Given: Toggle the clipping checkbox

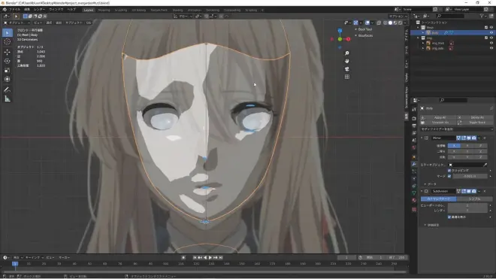Looking at the screenshot, I should (x=449, y=171).
